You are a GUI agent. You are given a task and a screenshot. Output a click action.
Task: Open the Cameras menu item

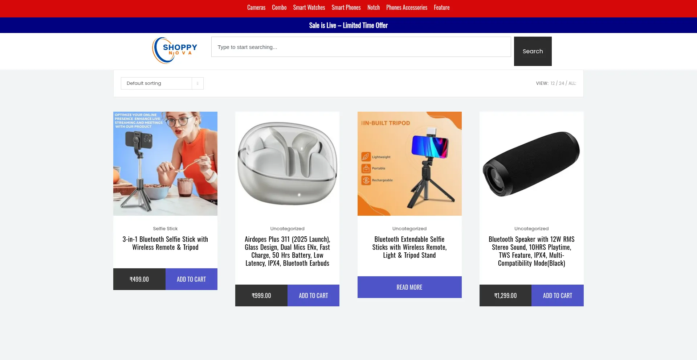pos(256,8)
